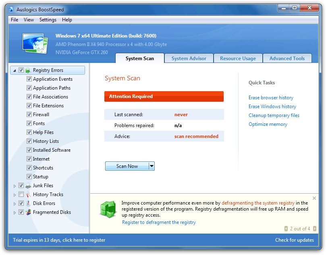The height and width of the screenshot is (255, 326).
Task: Uncheck the Help Files checkbox
Action: [x=29, y=132]
